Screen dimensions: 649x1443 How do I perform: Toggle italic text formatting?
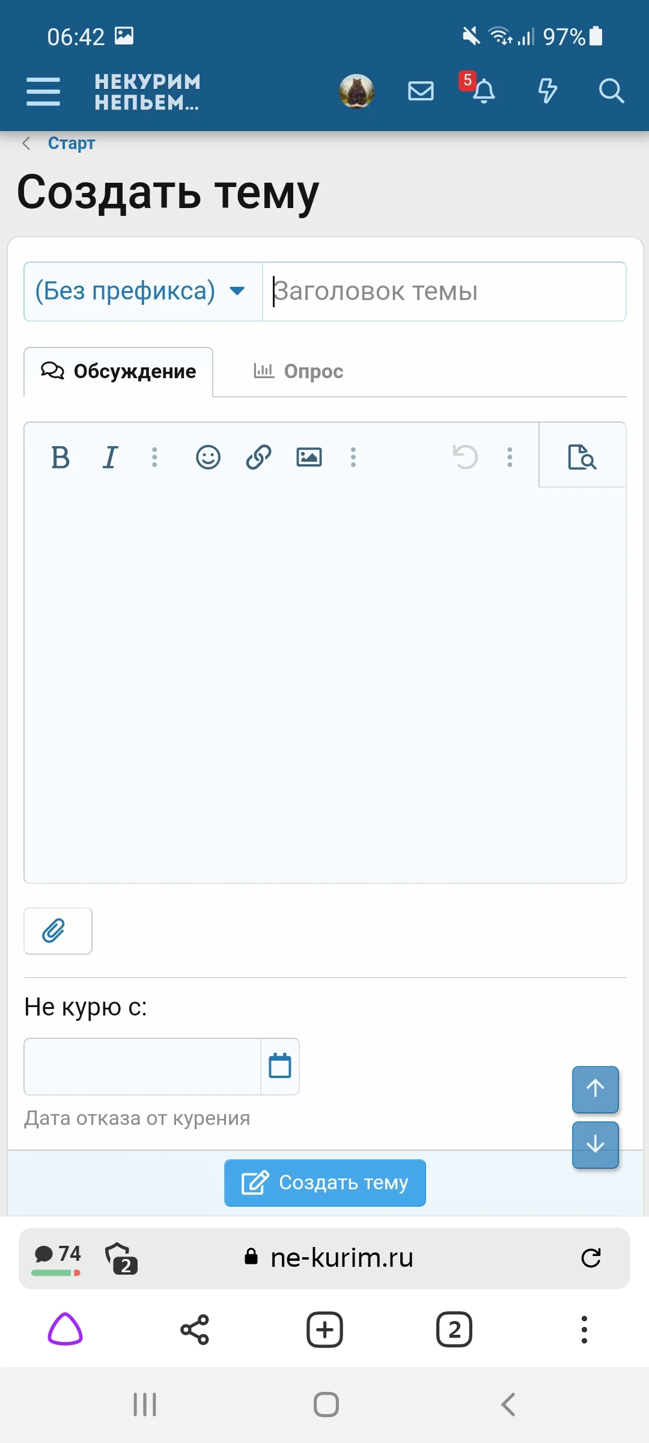point(110,458)
